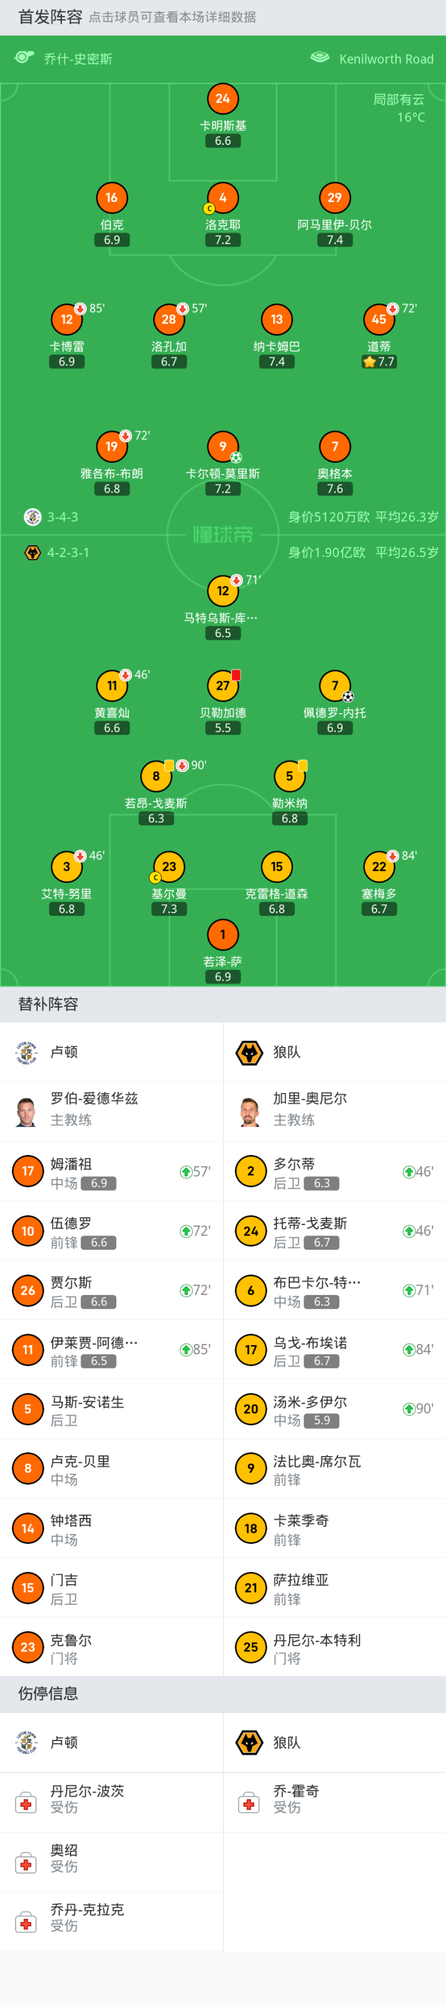Viewport: 446px width, 2005px height.
Task: Tap goalkeeper 卡明斯基 number 24 badge
Action: click(222, 99)
